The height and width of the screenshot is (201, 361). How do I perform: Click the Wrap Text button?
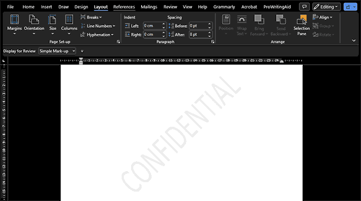[242, 25]
